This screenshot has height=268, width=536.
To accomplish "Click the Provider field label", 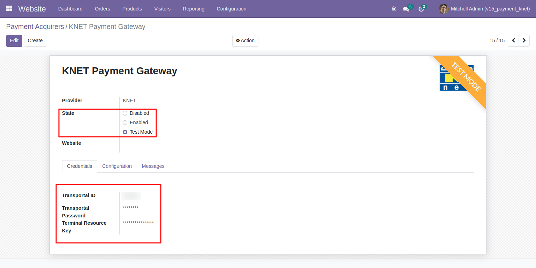I will pyautogui.click(x=72, y=100).
